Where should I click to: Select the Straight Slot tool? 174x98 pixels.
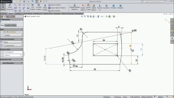pyautogui.click(x=15, y=11)
